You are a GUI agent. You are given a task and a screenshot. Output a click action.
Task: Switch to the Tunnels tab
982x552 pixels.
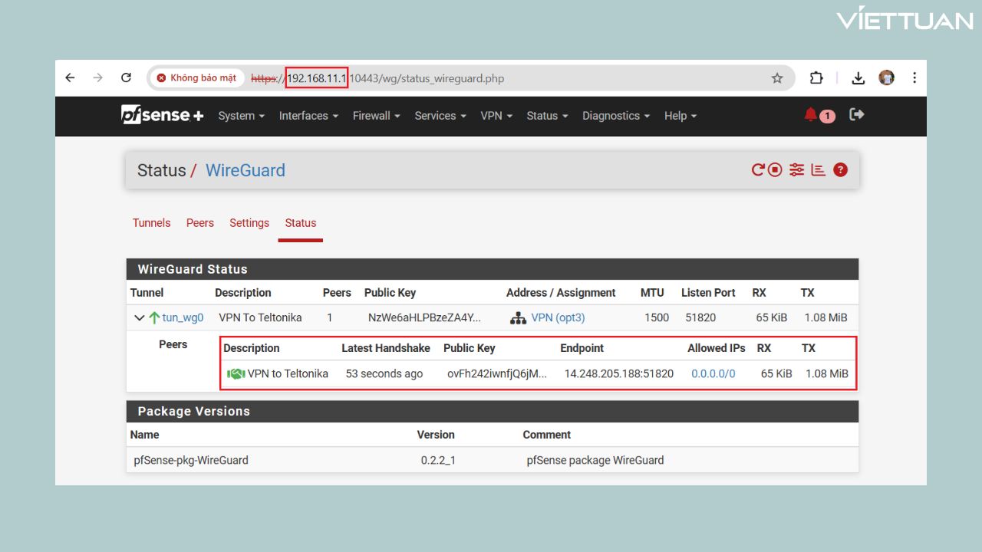point(151,222)
